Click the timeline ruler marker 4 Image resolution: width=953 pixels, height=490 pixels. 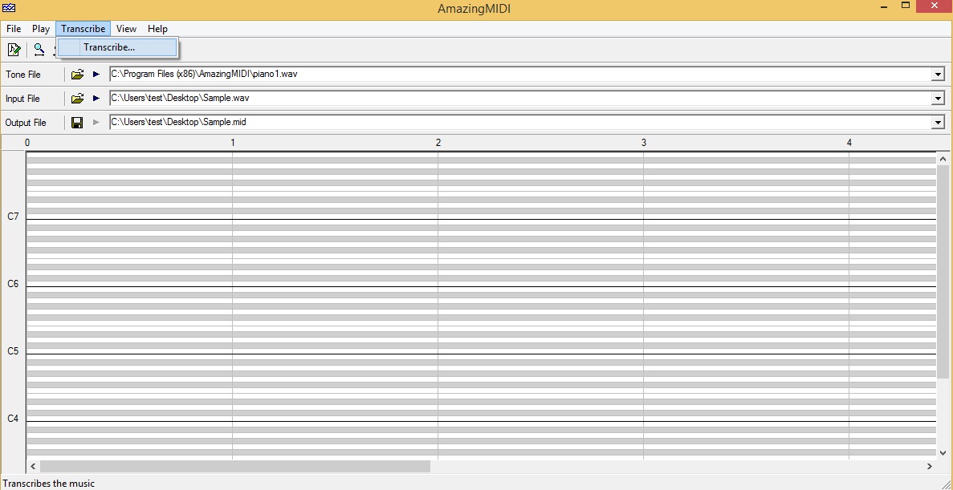click(x=849, y=143)
